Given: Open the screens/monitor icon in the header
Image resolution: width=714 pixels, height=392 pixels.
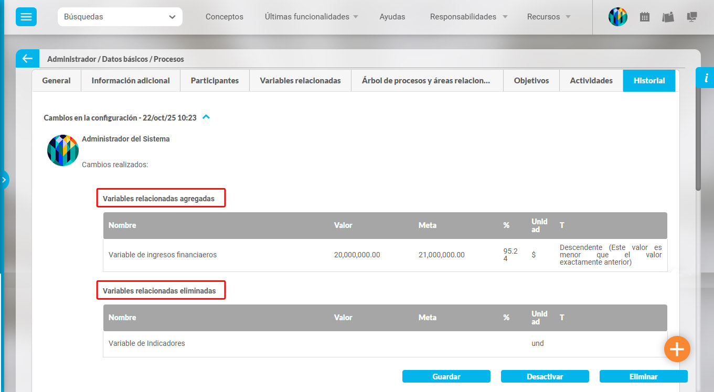Looking at the screenshot, I should click(692, 17).
